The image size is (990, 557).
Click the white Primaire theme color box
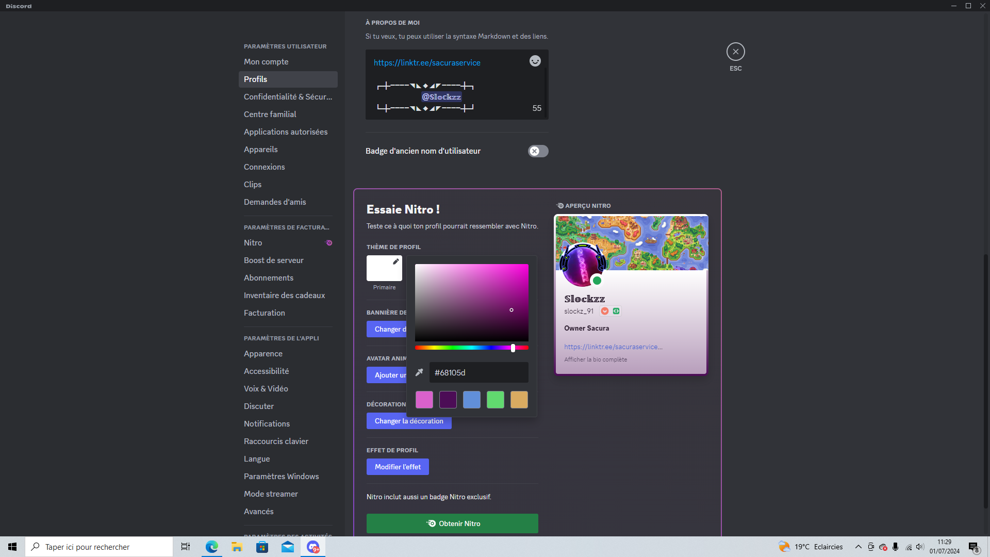click(x=384, y=268)
